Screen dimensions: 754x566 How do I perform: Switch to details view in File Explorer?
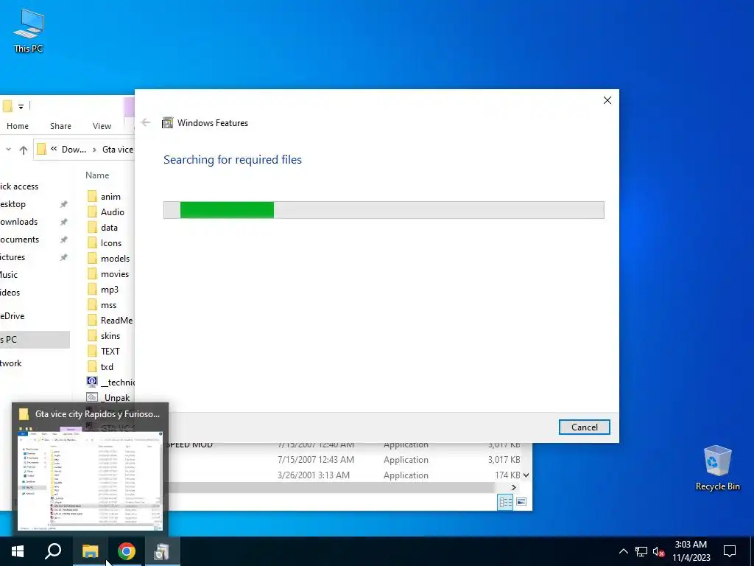pyautogui.click(x=505, y=502)
